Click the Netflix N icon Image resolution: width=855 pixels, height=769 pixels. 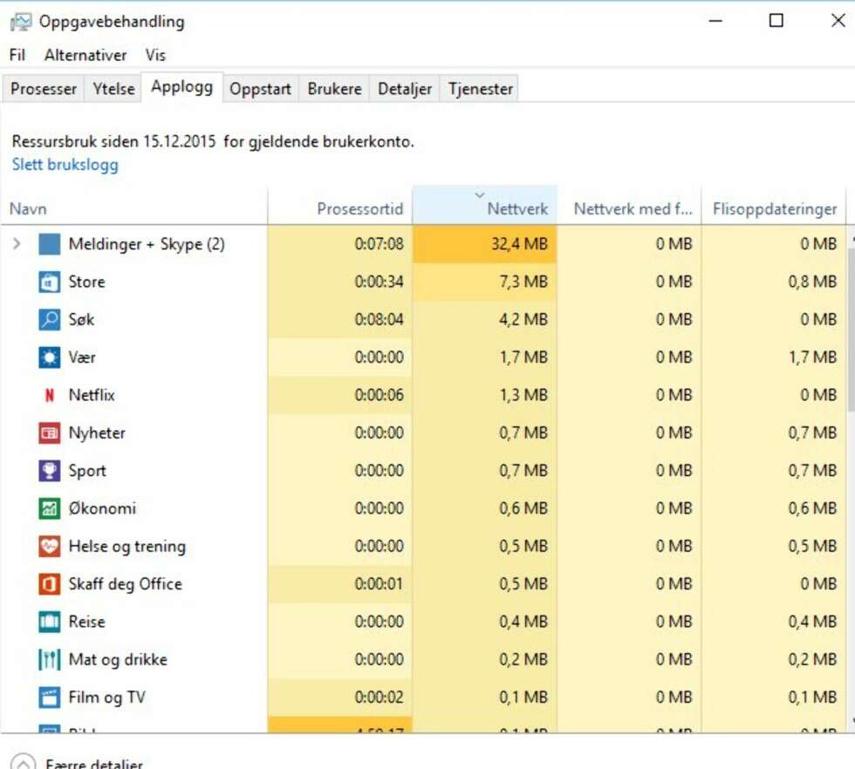click(49, 395)
